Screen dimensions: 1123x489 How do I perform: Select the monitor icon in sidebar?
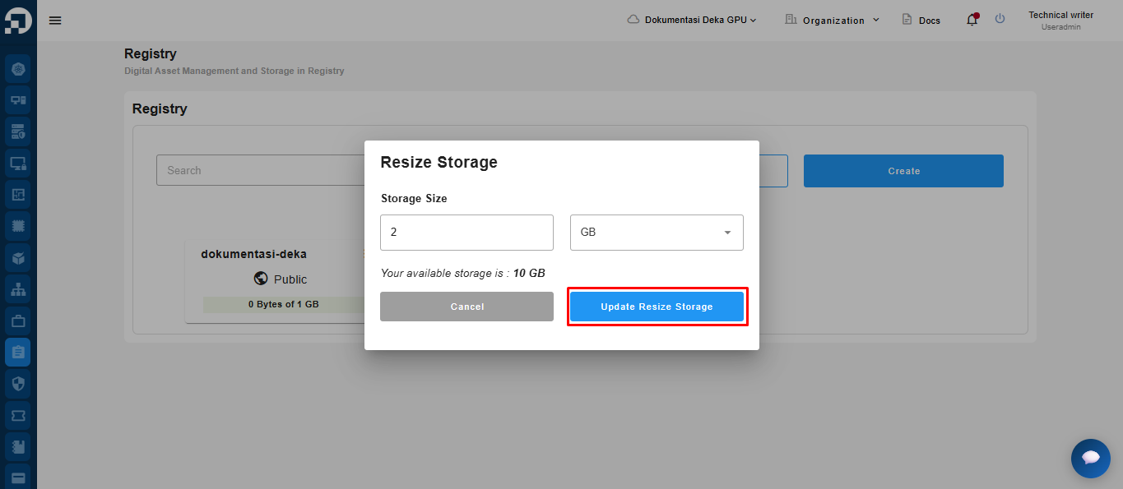18,164
